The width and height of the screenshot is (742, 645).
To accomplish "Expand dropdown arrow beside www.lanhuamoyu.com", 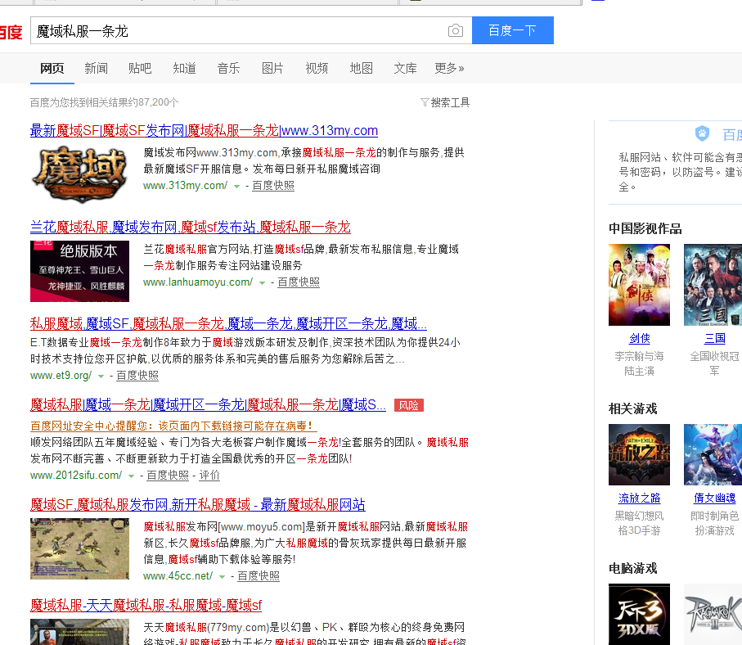I will (262, 282).
